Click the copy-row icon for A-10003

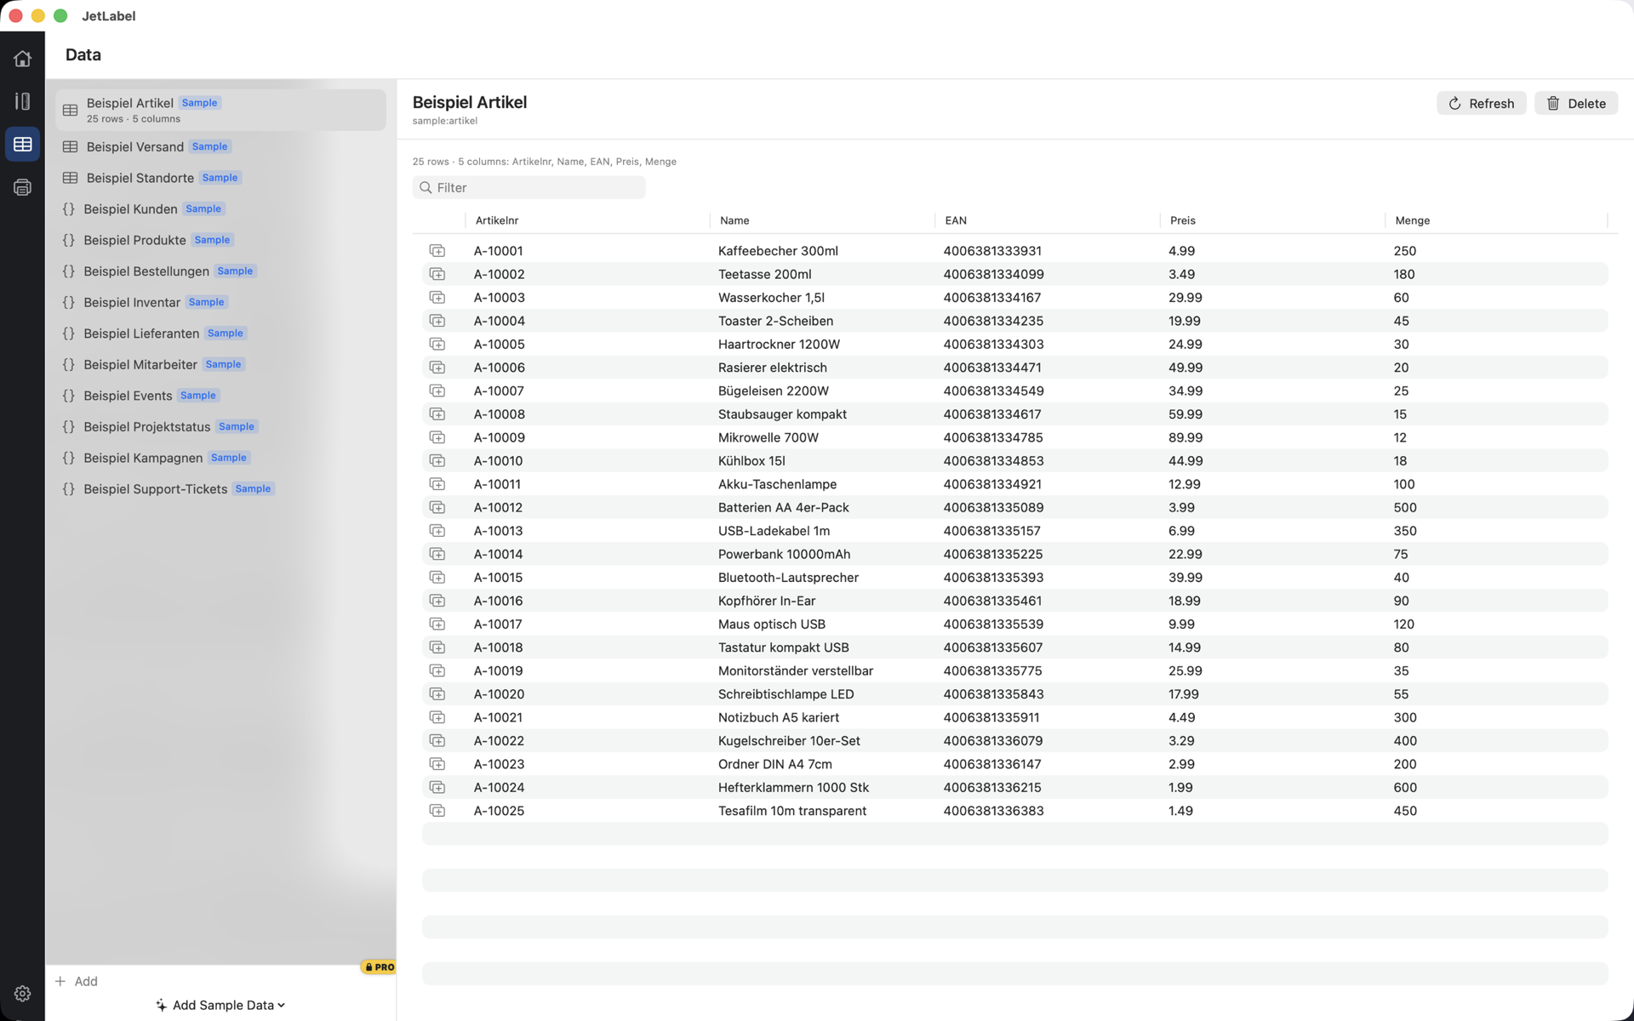437,298
